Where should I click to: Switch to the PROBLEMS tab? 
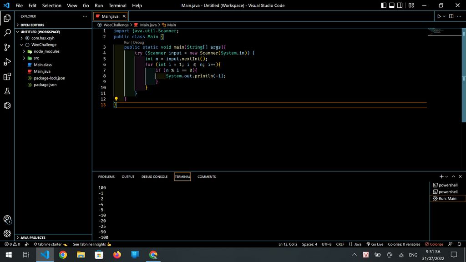coord(106,176)
